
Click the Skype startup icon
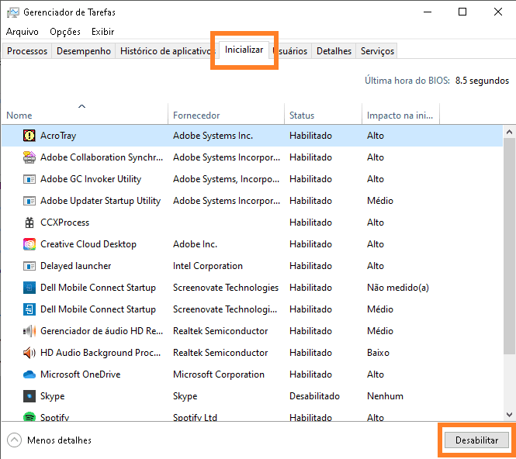29,396
